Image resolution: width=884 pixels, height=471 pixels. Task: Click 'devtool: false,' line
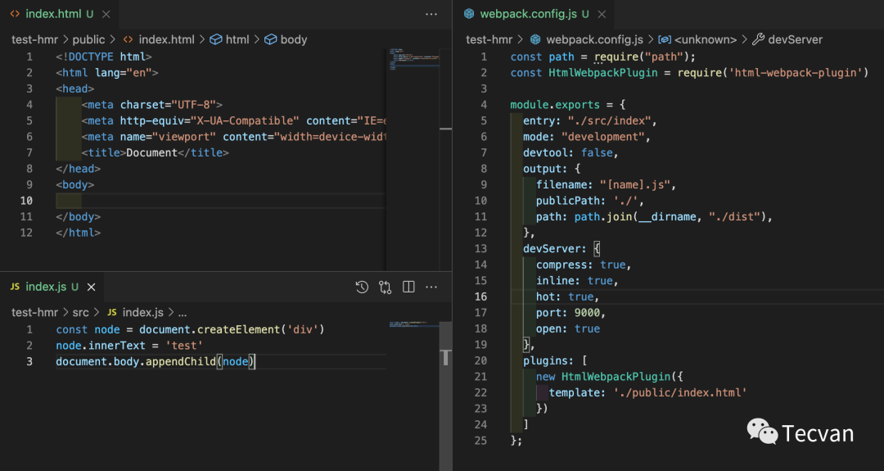(571, 153)
